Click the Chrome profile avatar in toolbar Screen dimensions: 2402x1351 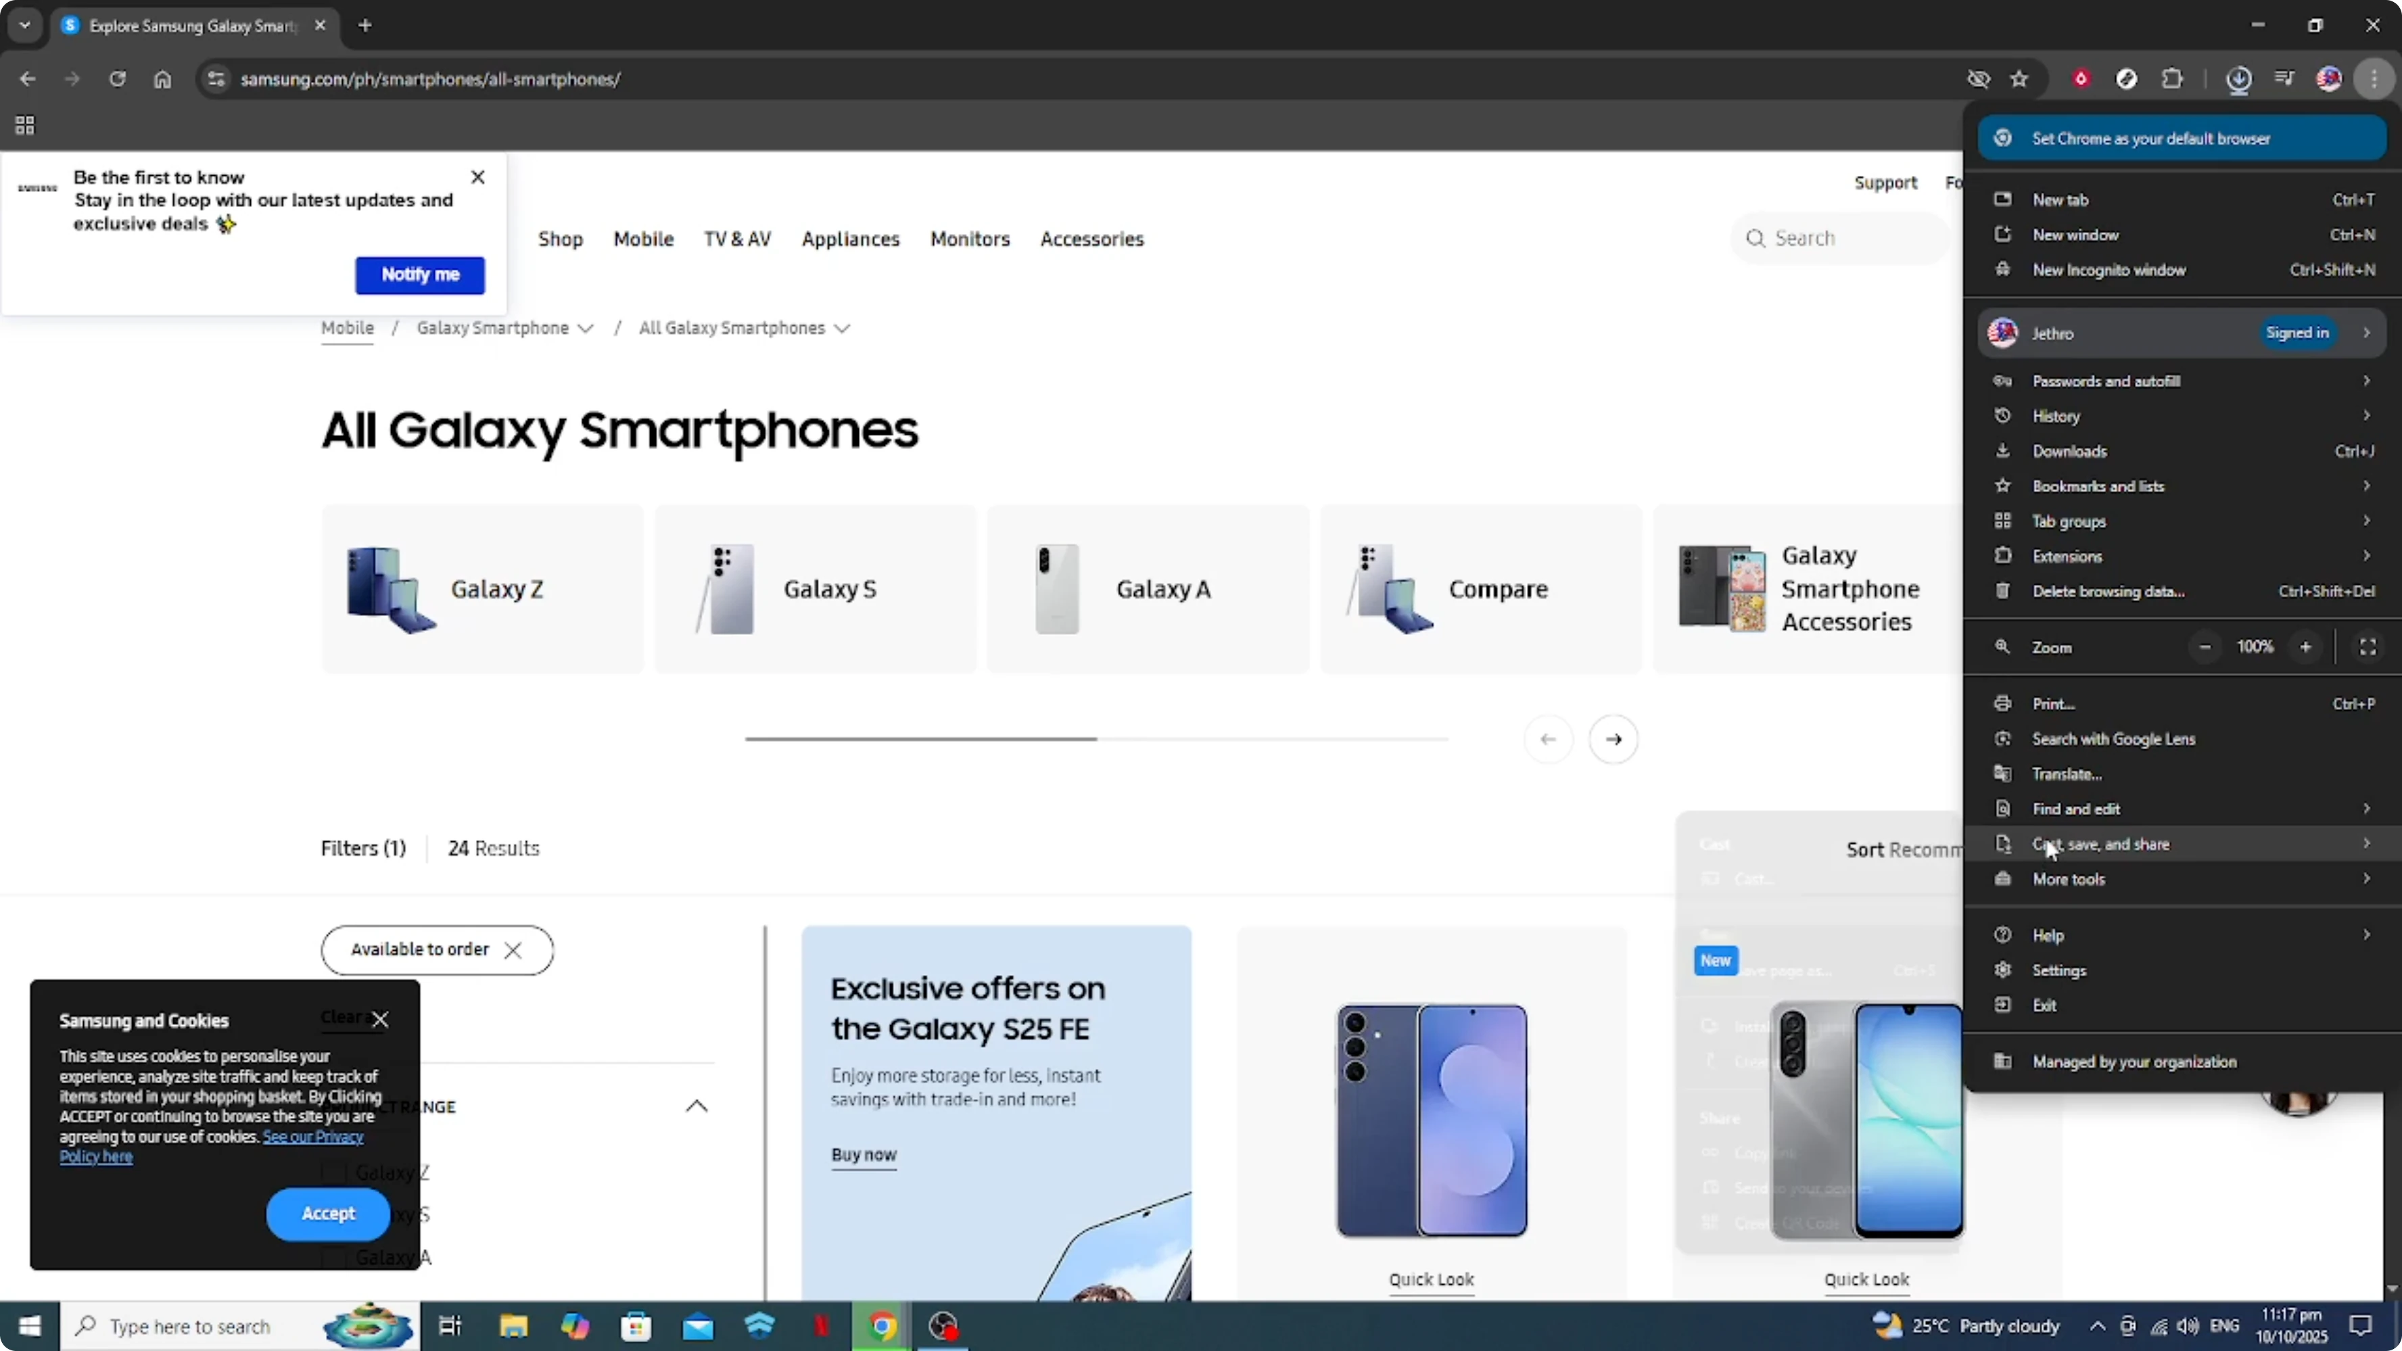click(2328, 79)
